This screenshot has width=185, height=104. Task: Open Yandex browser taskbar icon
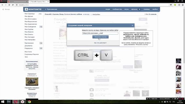(23, 102)
